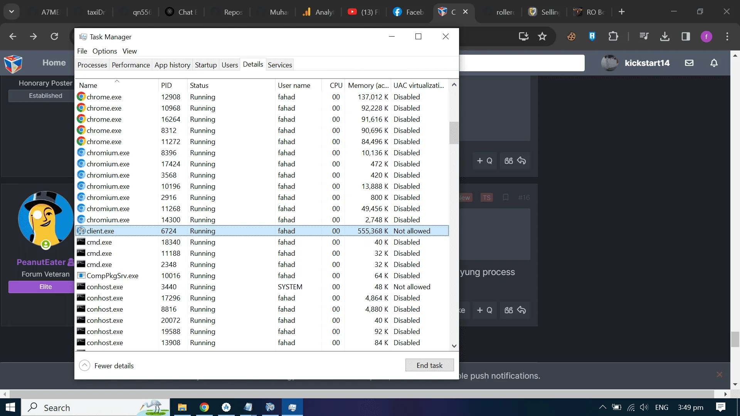The image size is (740, 416).
Task: Open the Windows Start button
Action: click(10, 407)
